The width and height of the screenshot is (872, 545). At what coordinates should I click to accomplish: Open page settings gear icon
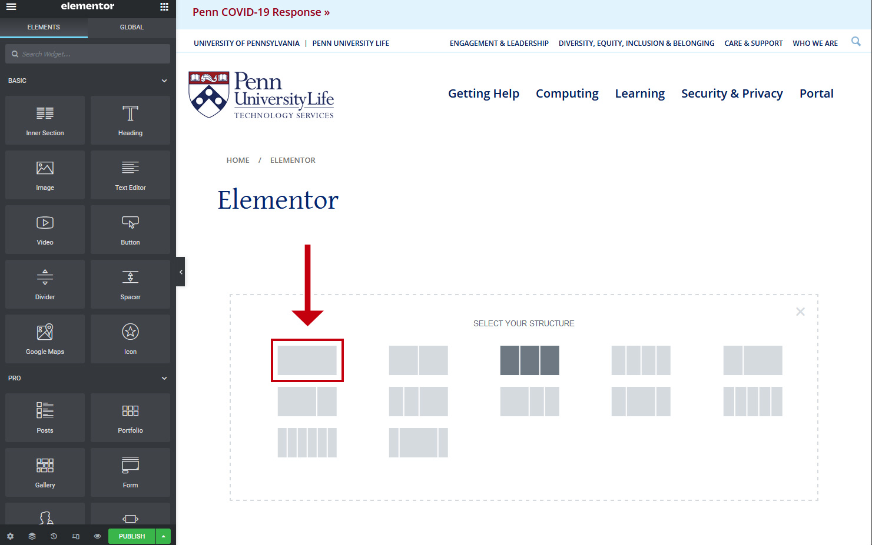[x=10, y=536]
